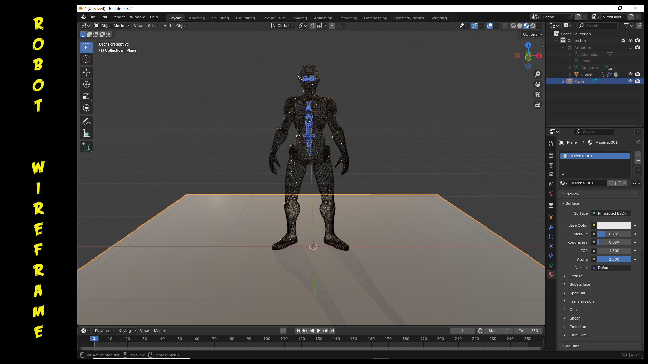This screenshot has width=648, height=364.
Task: Open the Render menu
Action: pyautogui.click(x=118, y=17)
